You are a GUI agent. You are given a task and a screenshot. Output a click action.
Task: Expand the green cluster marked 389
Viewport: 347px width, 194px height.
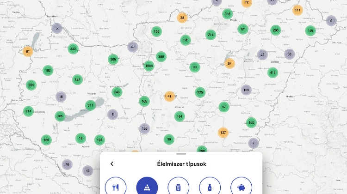[x=161, y=56]
